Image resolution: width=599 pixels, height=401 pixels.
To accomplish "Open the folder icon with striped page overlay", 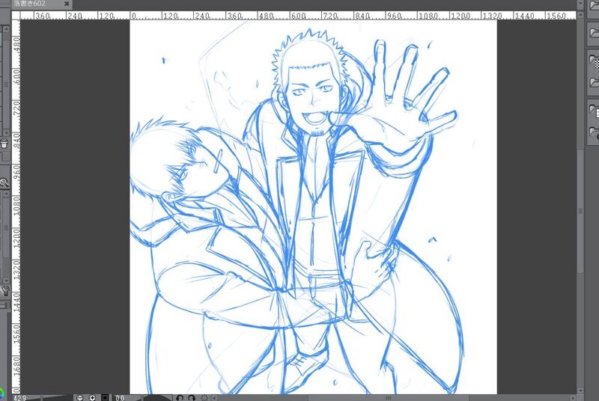I will (x=594, y=111).
